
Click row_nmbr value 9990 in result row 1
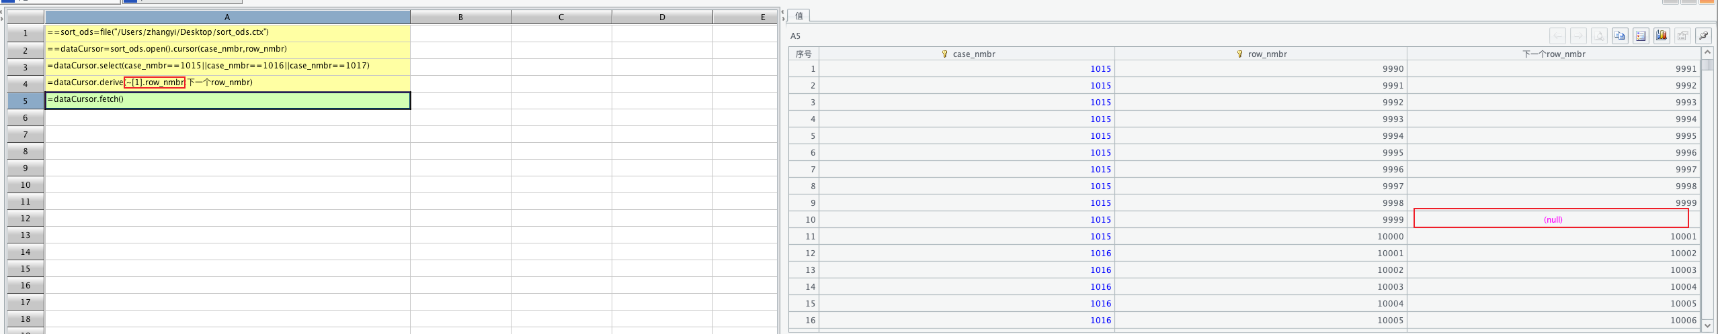pyautogui.click(x=1261, y=68)
